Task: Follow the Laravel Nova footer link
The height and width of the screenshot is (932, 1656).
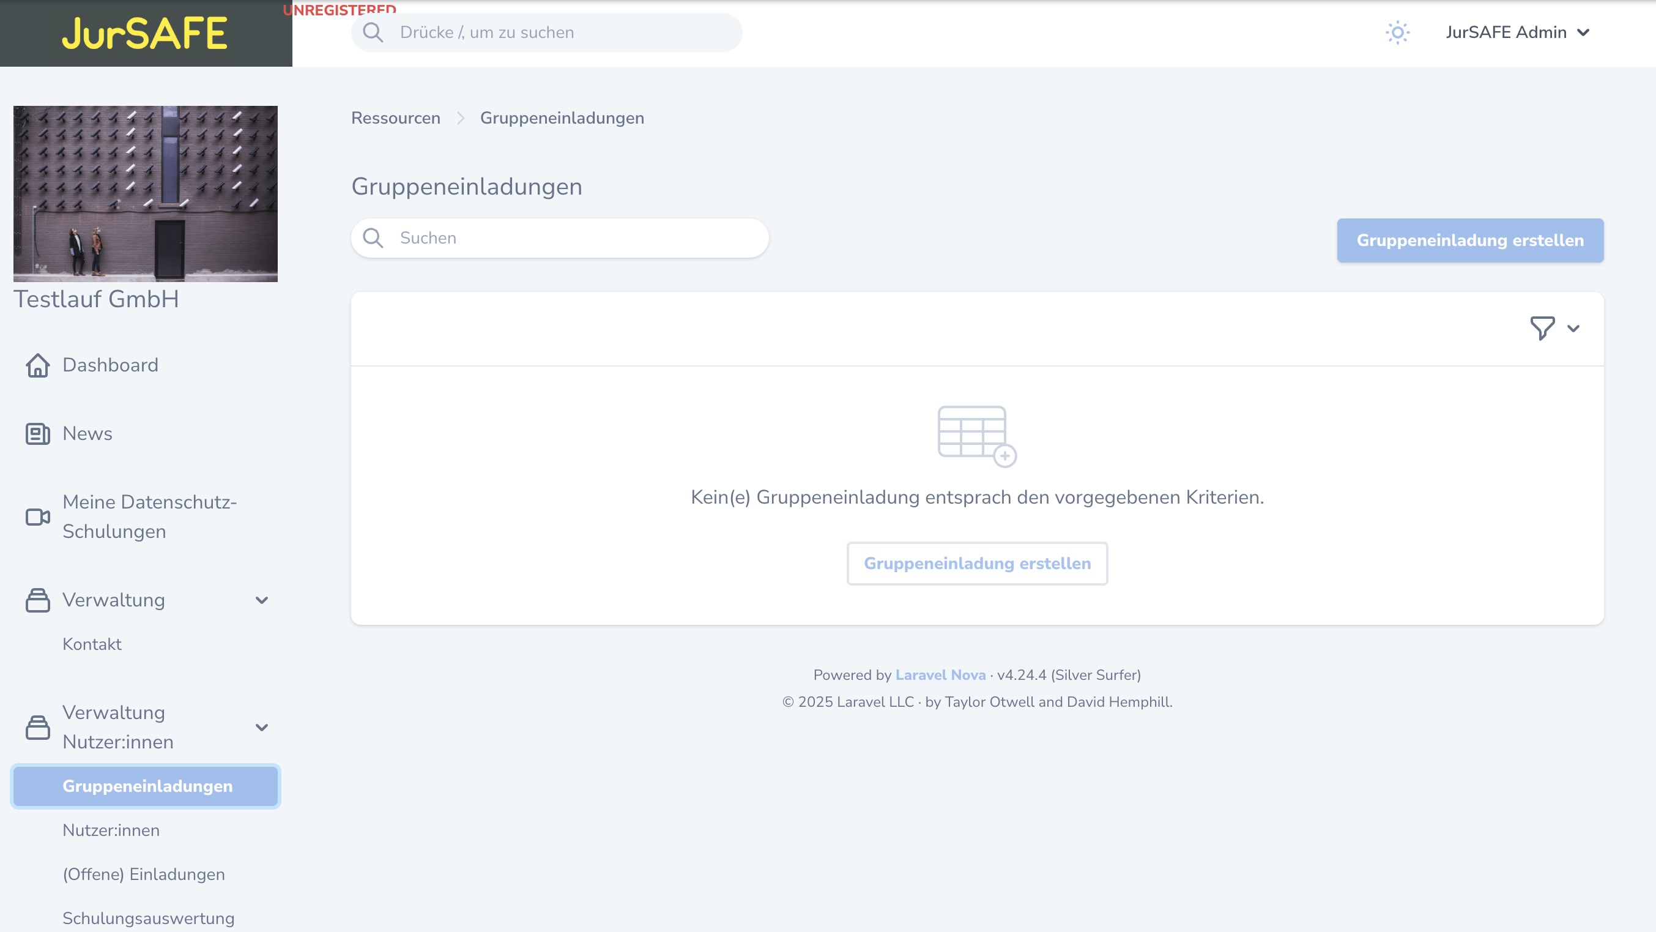Action: click(x=940, y=675)
